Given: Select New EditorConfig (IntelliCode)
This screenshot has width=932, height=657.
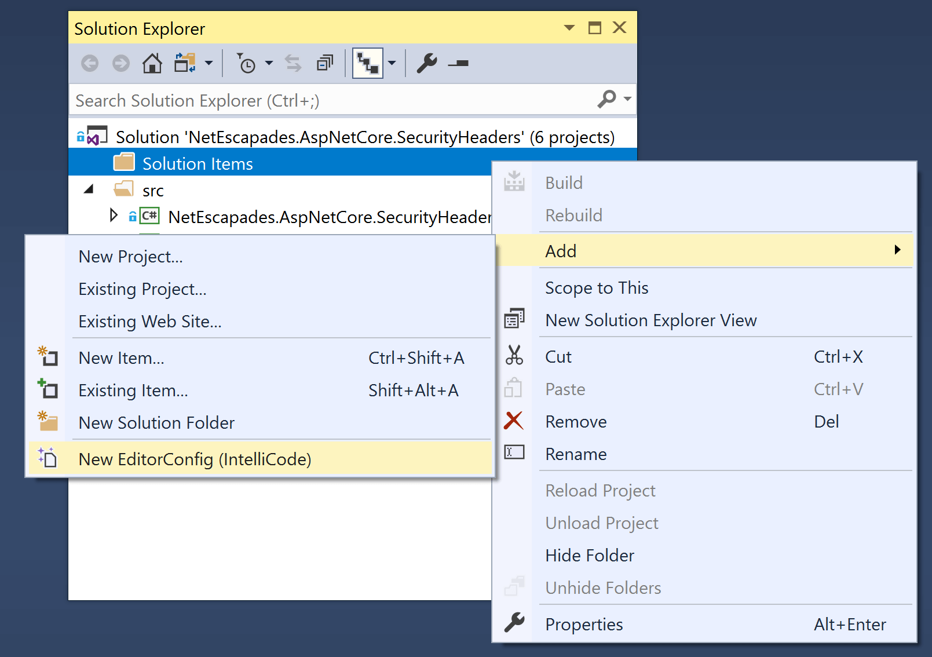Looking at the screenshot, I should tap(260, 459).
